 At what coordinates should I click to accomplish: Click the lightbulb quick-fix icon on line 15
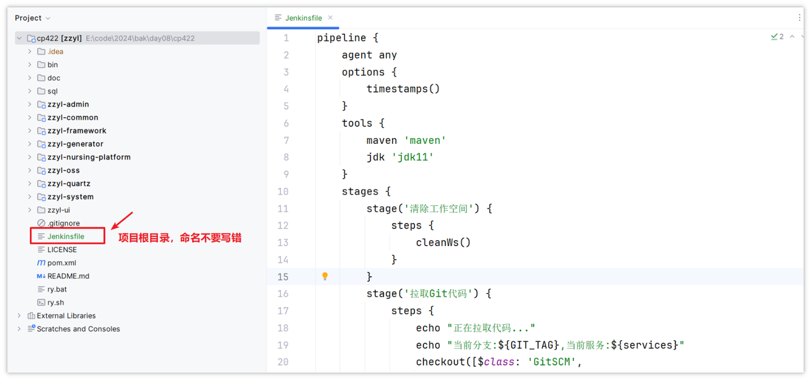point(325,276)
